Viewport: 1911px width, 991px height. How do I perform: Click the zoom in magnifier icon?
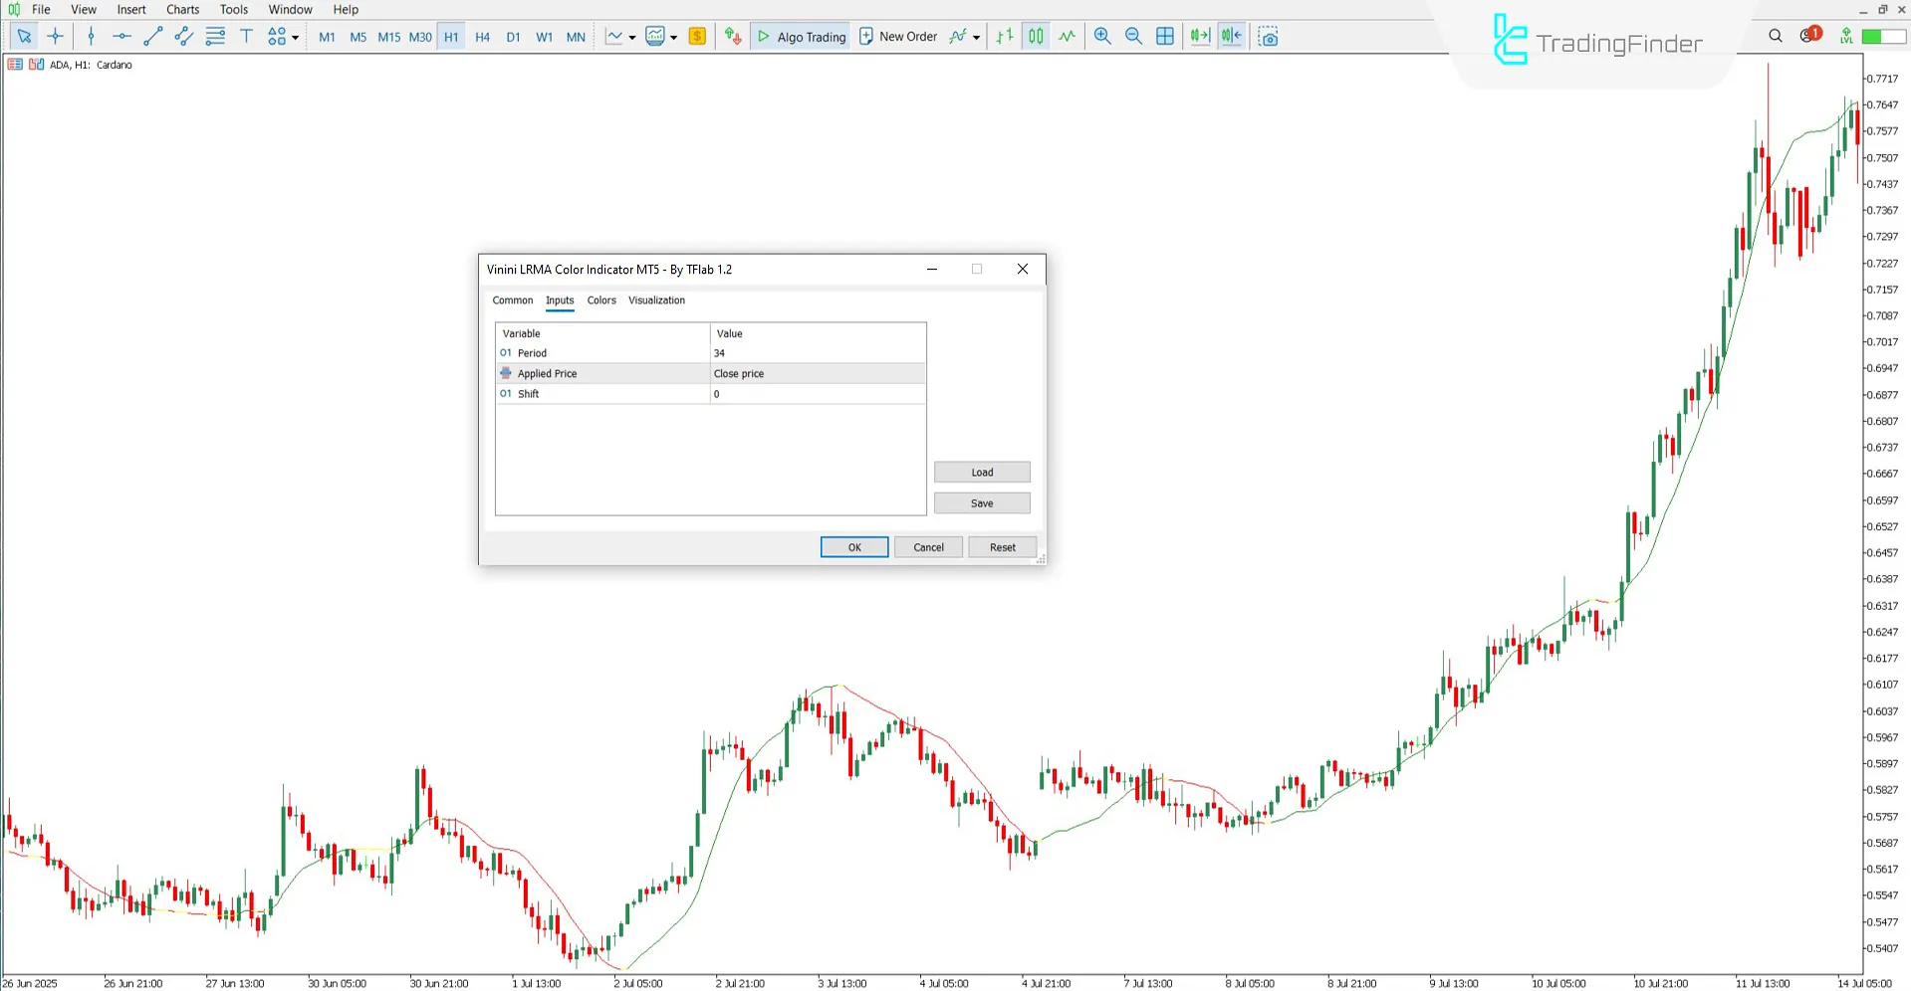point(1102,37)
